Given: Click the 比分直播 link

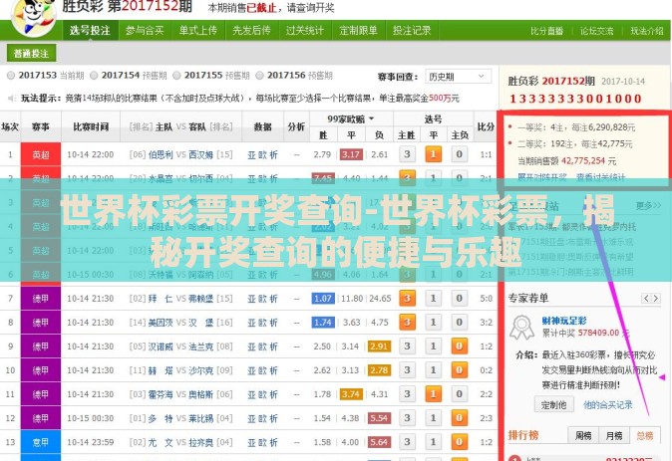Looking at the screenshot, I should click(x=546, y=31).
